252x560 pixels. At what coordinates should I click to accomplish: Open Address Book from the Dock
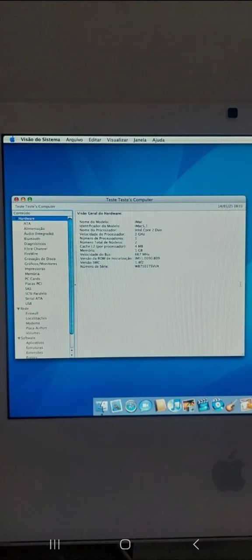(x=160, y=406)
